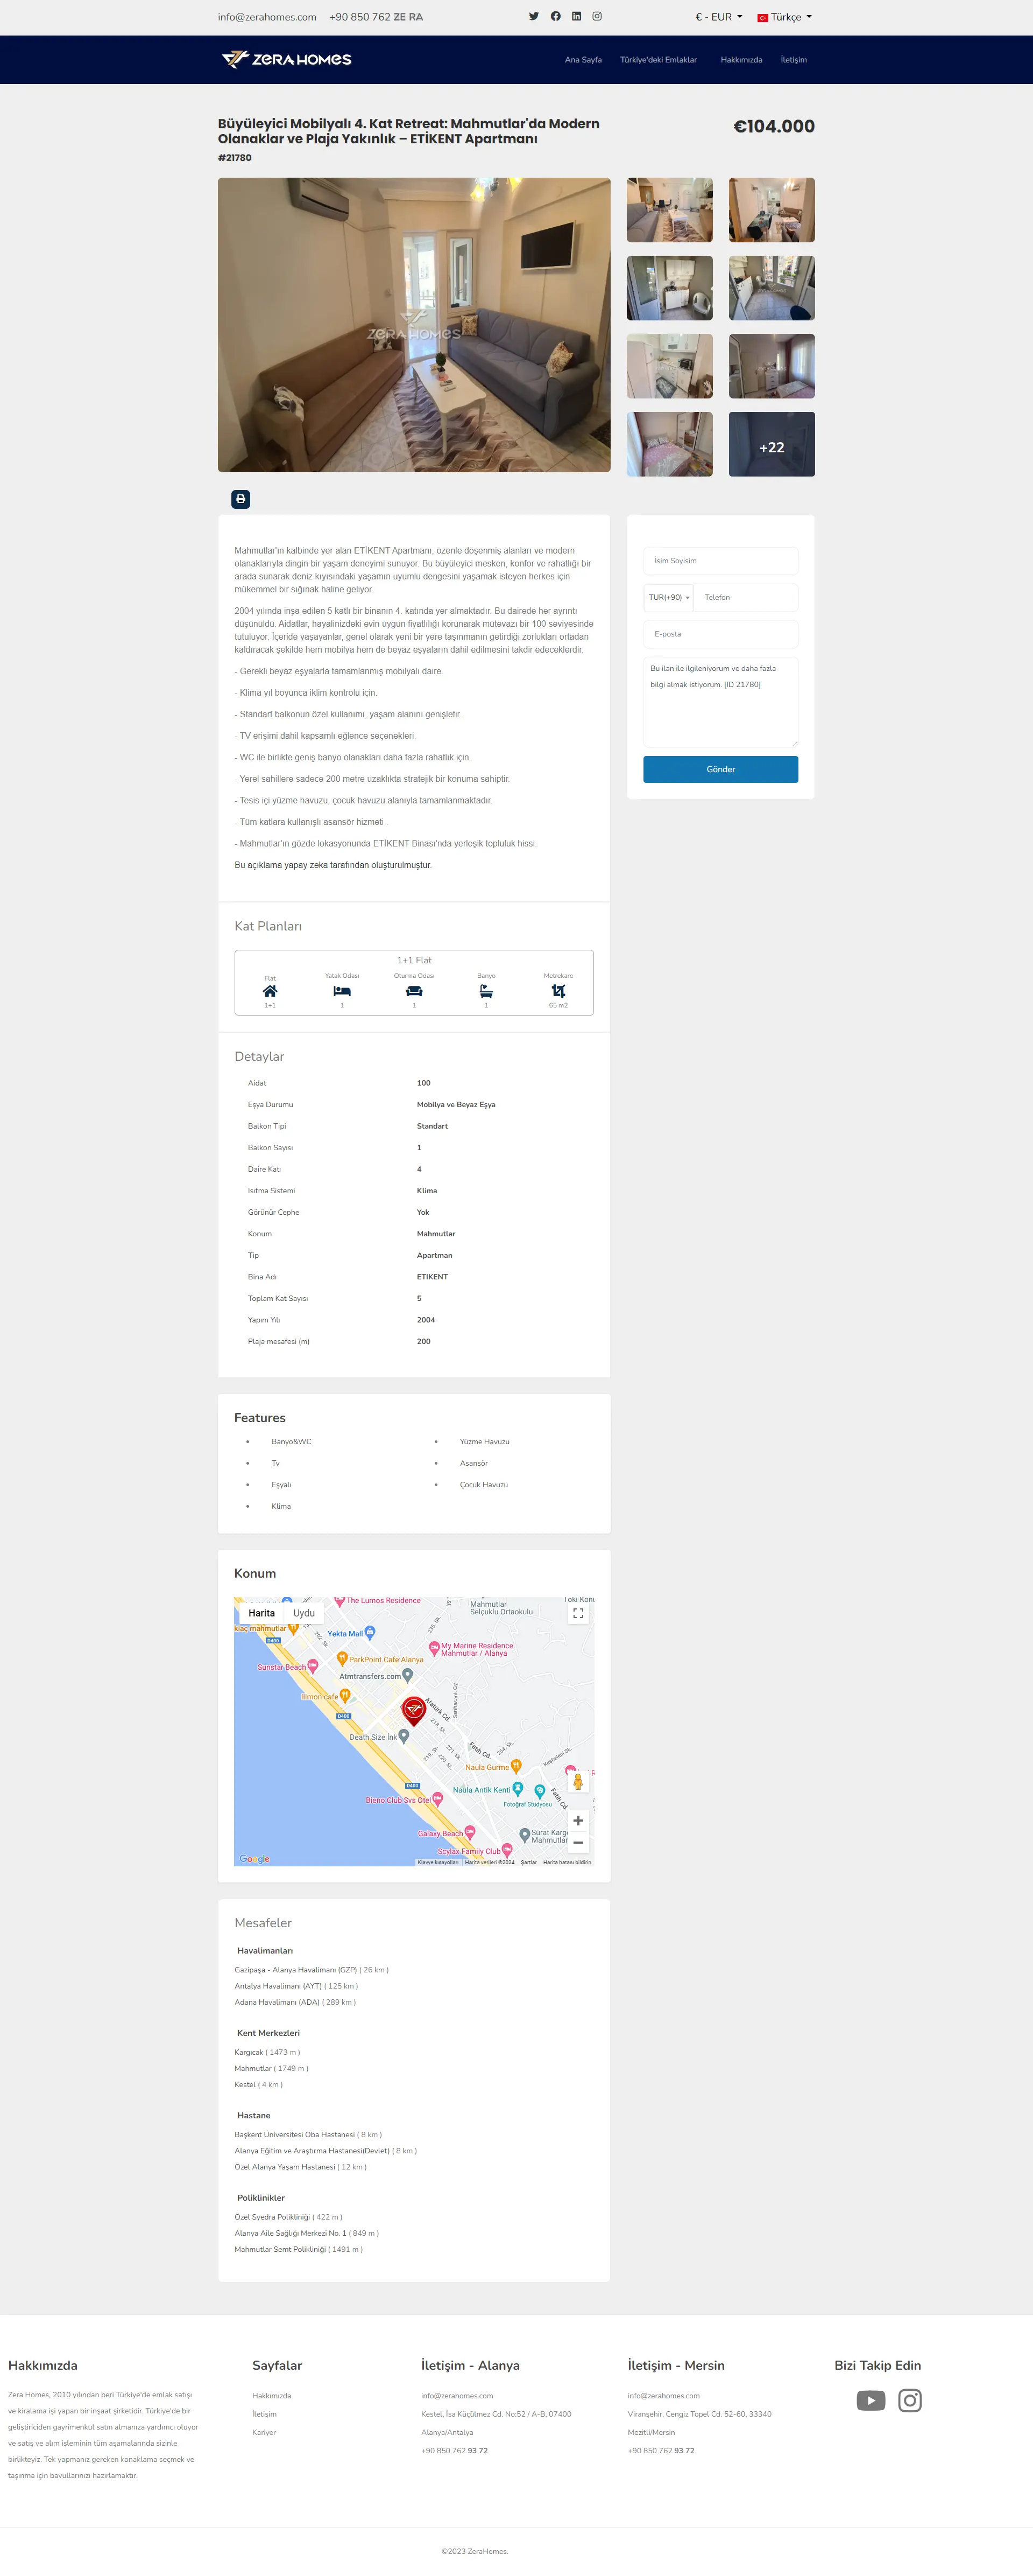Click the İsim Soyisim input field

(720, 561)
